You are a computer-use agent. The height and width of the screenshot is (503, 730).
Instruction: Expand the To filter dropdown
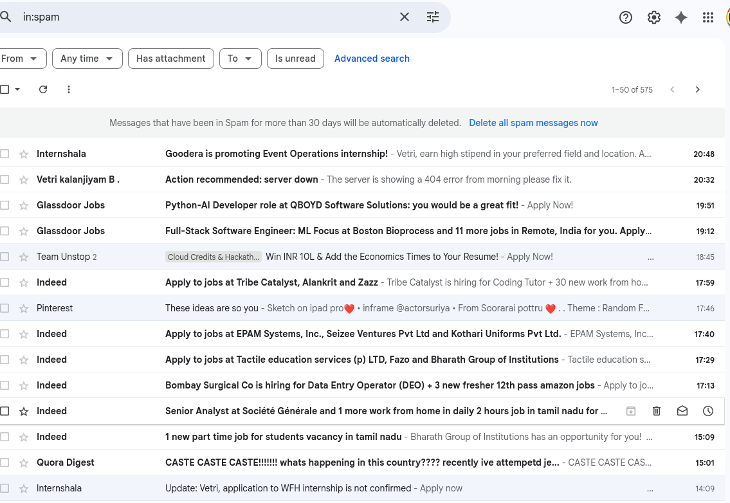point(241,59)
